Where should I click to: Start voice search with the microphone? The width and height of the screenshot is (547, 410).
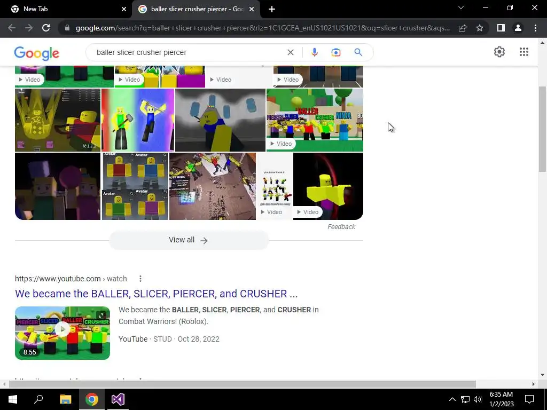[x=314, y=52]
